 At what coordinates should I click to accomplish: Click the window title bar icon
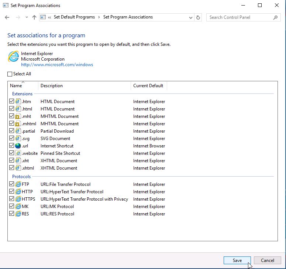[6, 5]
